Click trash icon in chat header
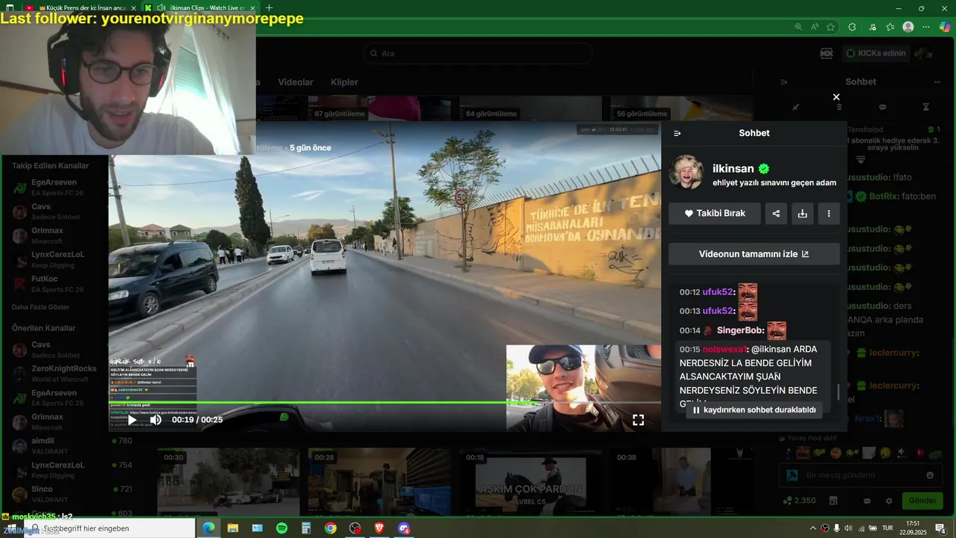The width and height of the screenshot is (956, 538). [839, 108]
